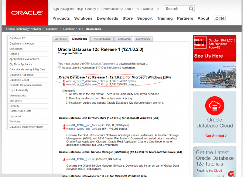Click the Help link
Viewport: 243px width, 177px height.
80,9
